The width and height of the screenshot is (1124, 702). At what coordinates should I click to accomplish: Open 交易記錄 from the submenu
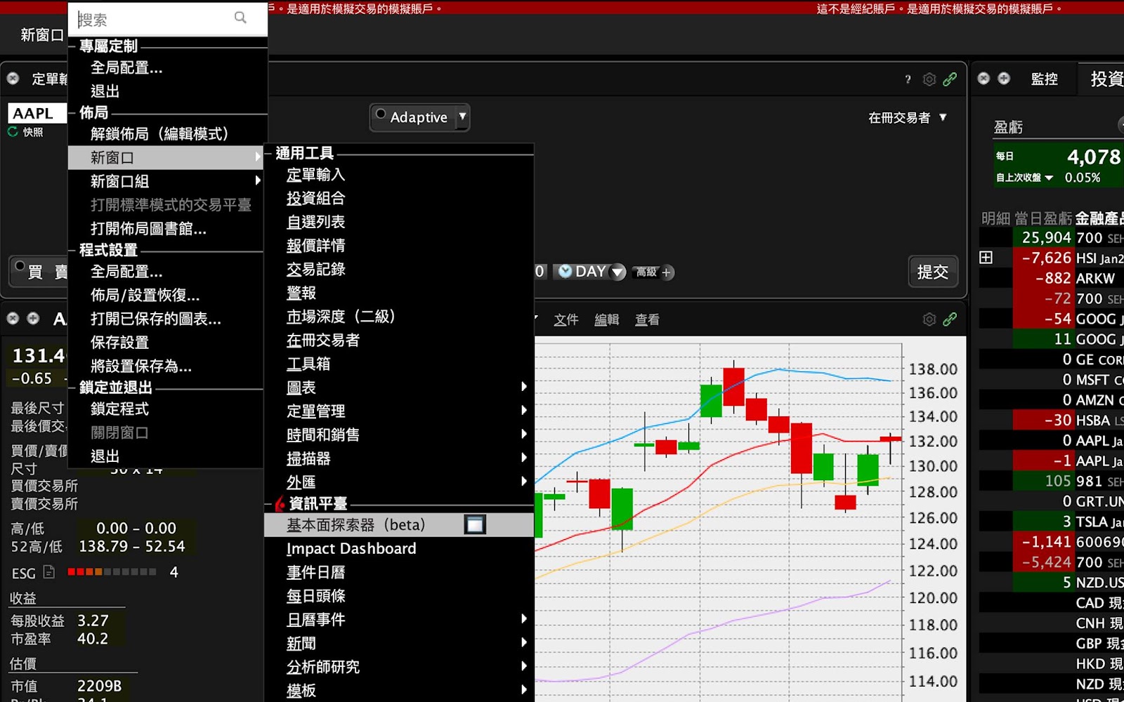coord(399,269)
